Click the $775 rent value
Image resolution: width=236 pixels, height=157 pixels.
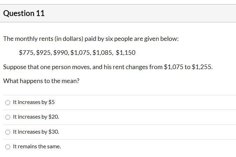[27, 53]
